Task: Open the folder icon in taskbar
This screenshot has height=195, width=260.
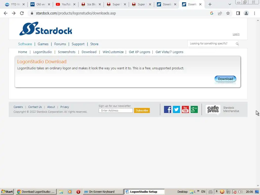Action: coord(61,192)
